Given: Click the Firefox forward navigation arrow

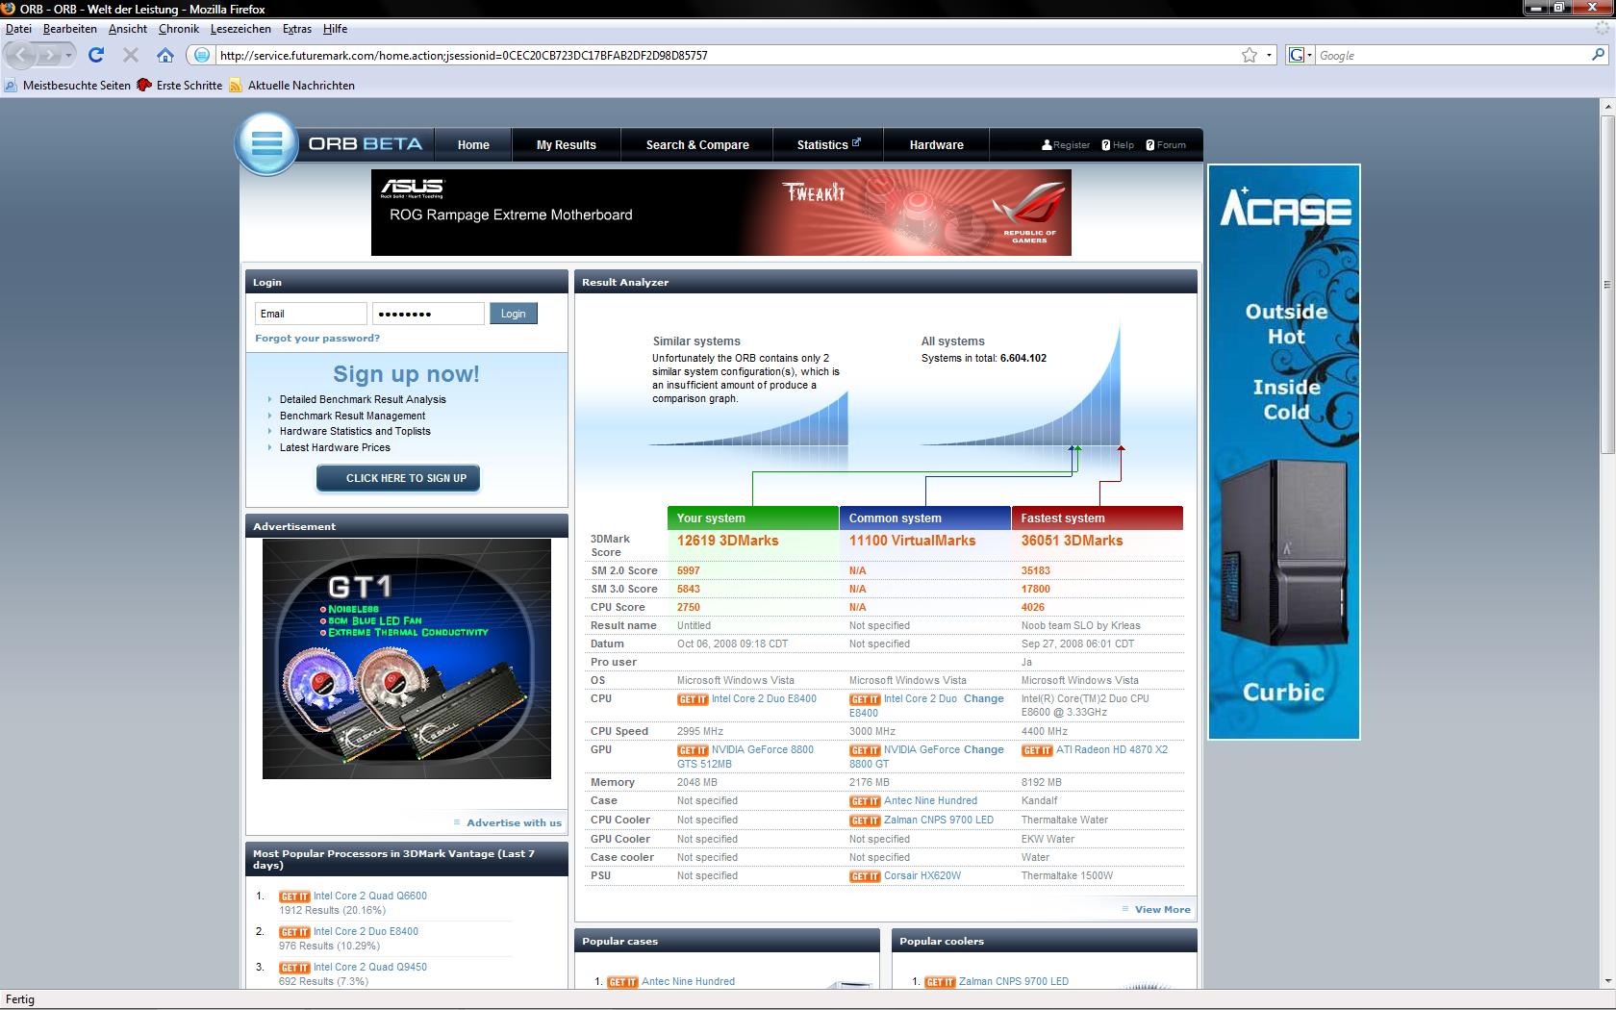Looking at the screenshot, I should tap(50, 55).
